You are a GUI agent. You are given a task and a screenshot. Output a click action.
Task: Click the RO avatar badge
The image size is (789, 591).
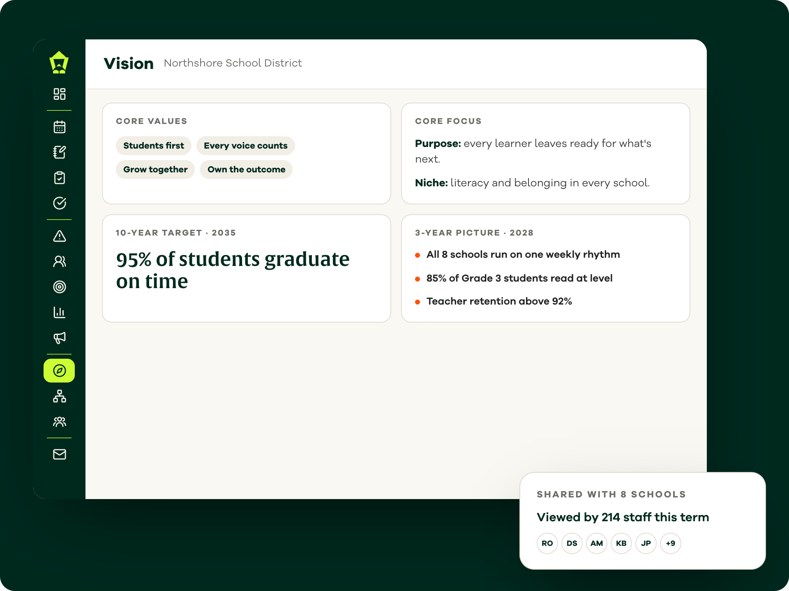[547, 543]
